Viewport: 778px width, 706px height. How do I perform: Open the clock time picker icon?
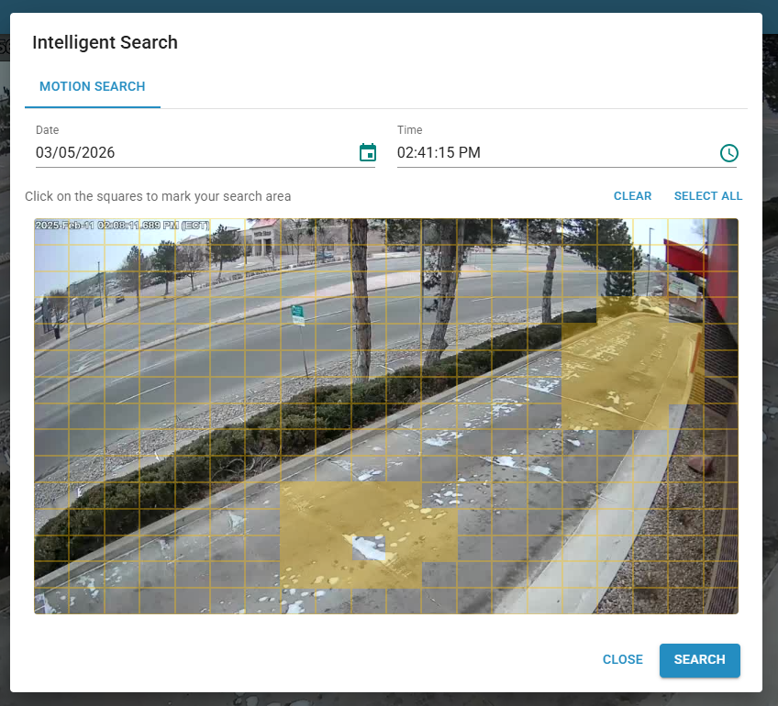click(x=728, y=153)
